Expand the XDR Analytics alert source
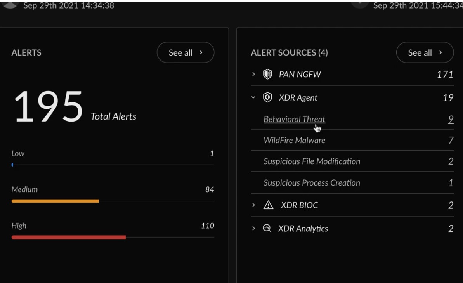This screenshot has height=283, width=463. (253, 228)
